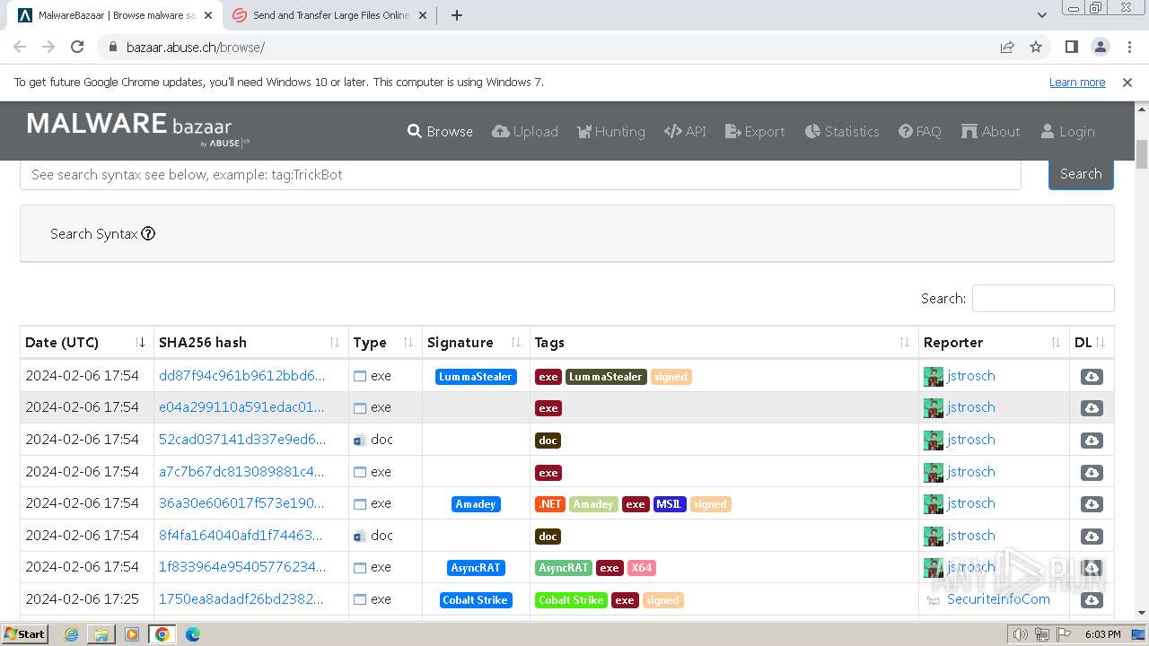Viewport: 1149px width, 646px height.
Task: Click the AsyncRAT signature badge
Action: [x=476, y=568]
